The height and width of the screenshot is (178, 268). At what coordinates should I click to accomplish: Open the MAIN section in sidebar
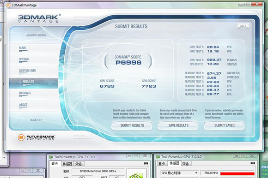pos(23,48)
